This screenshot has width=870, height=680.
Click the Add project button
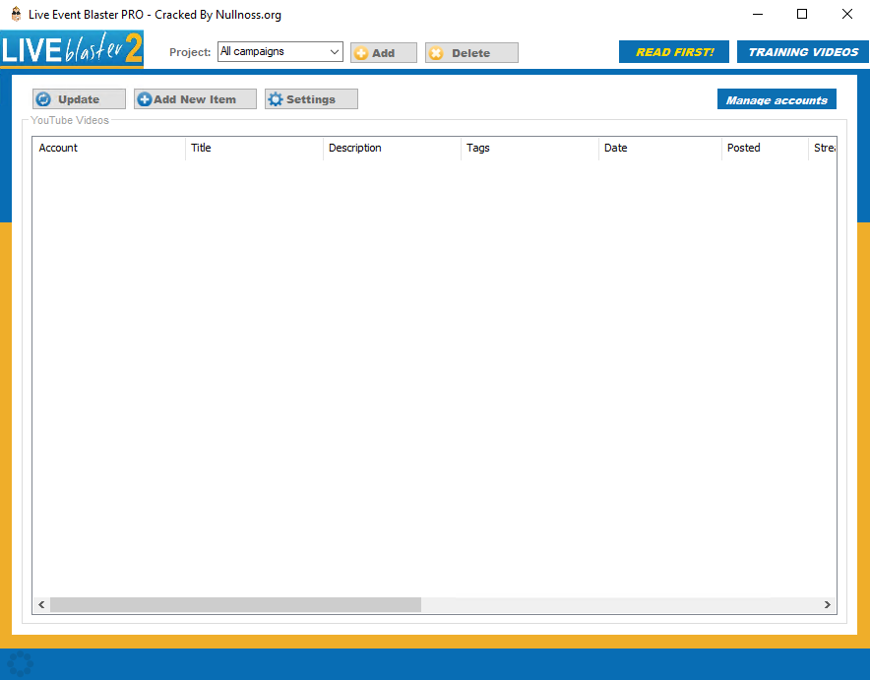[384, 53]
